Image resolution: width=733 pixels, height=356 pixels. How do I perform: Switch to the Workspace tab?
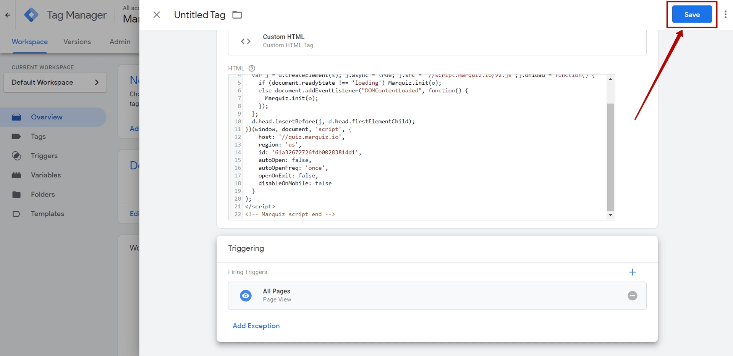pos(30,42)
